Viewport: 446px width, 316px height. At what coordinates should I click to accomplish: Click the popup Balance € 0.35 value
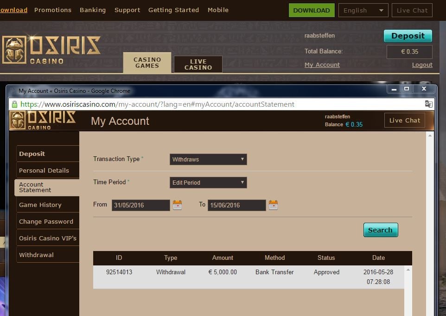[x=354, y=124]
